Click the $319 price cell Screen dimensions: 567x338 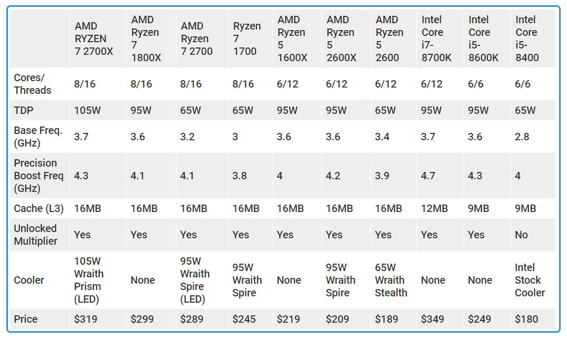pos(86,319)
